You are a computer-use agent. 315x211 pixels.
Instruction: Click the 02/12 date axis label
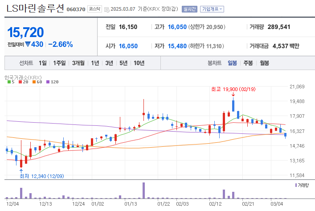215,204
